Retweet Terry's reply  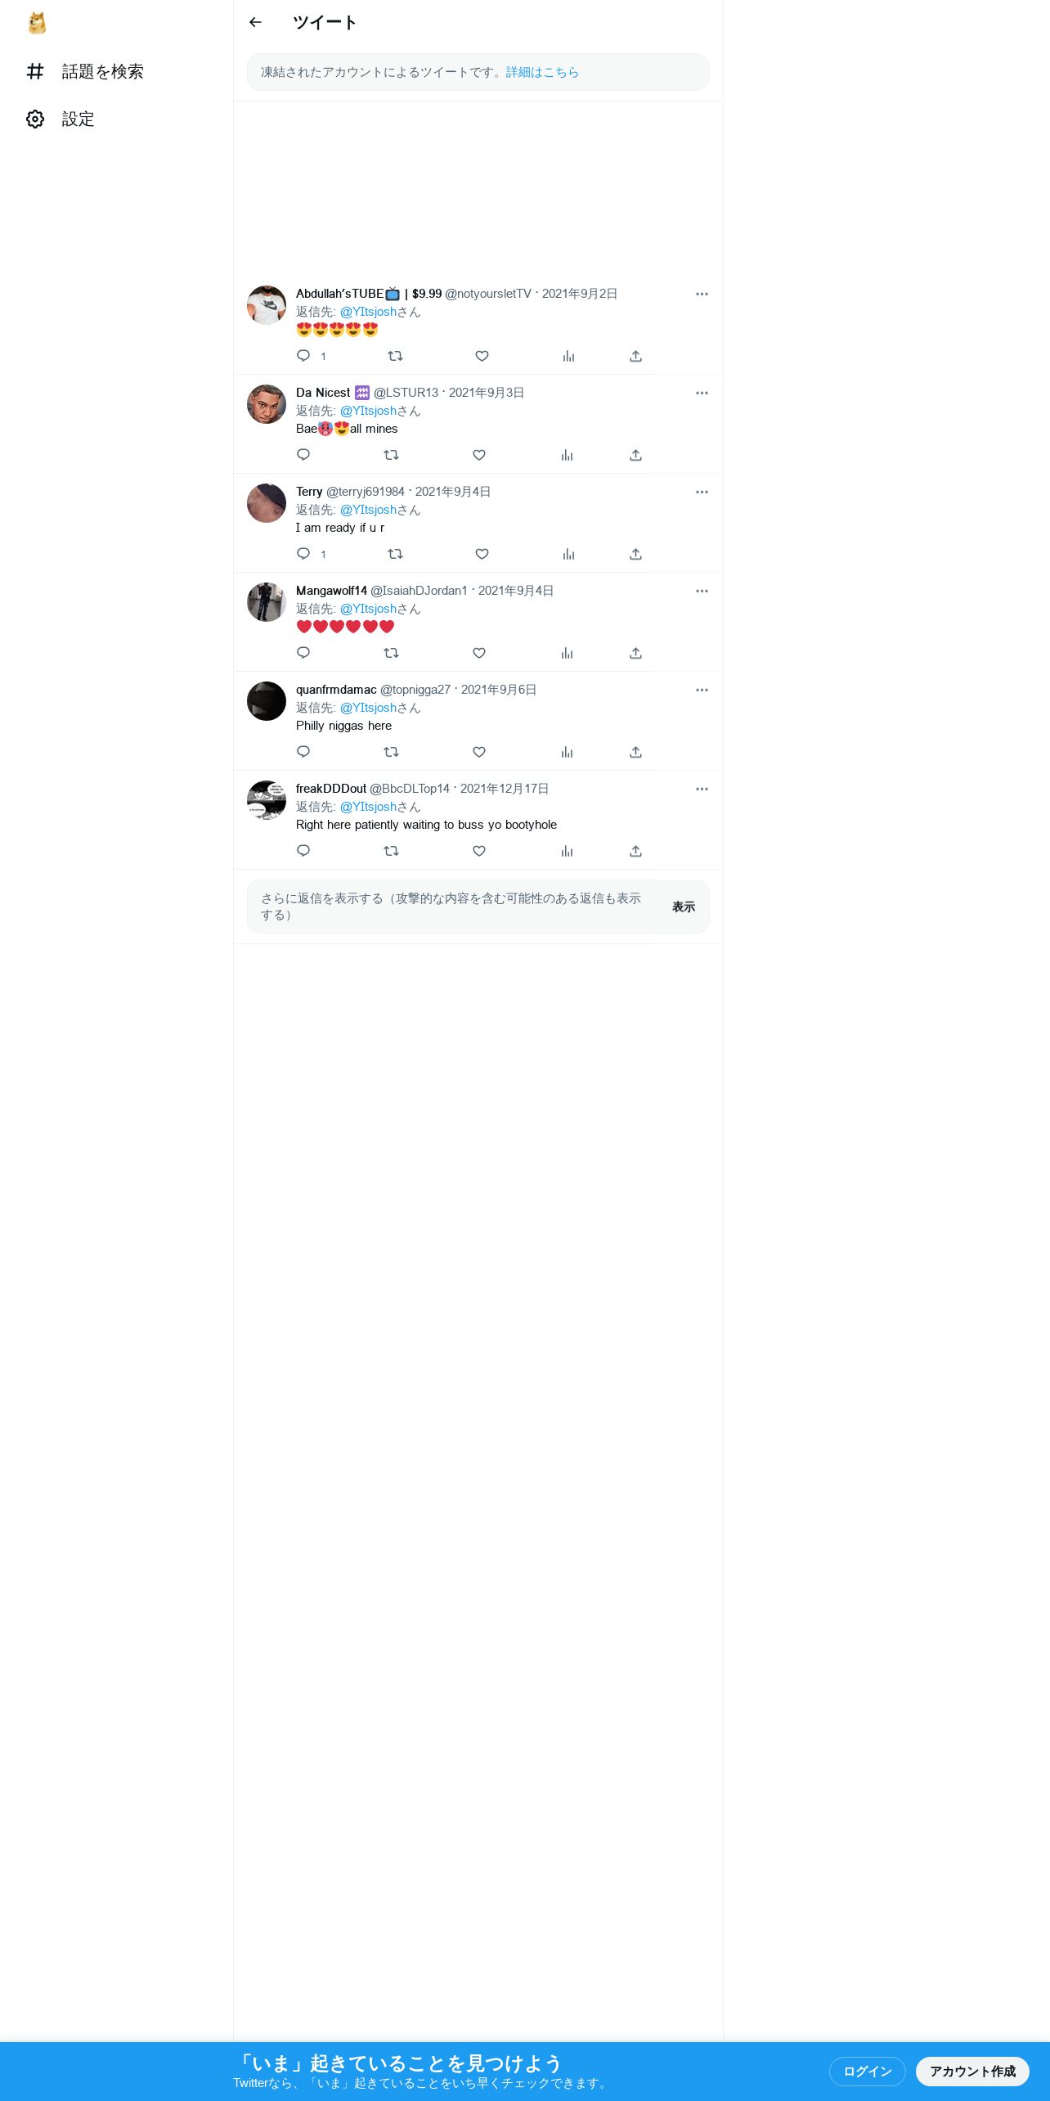(x=395, y=554)
